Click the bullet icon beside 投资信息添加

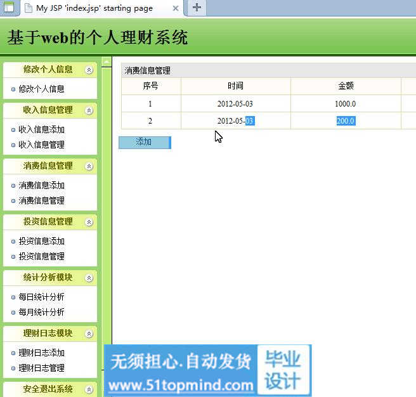(13, 242)
